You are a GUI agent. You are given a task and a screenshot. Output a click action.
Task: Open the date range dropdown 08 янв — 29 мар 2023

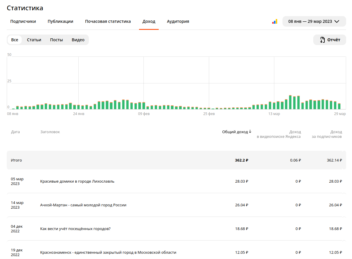pos(314,21)
